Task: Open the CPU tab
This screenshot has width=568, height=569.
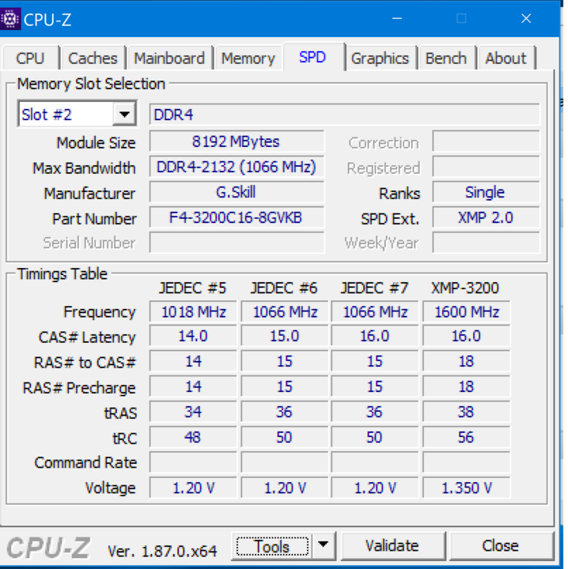Action: click(31, 58)
